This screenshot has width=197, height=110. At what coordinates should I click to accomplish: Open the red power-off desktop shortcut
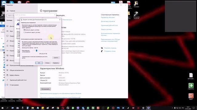191,97
